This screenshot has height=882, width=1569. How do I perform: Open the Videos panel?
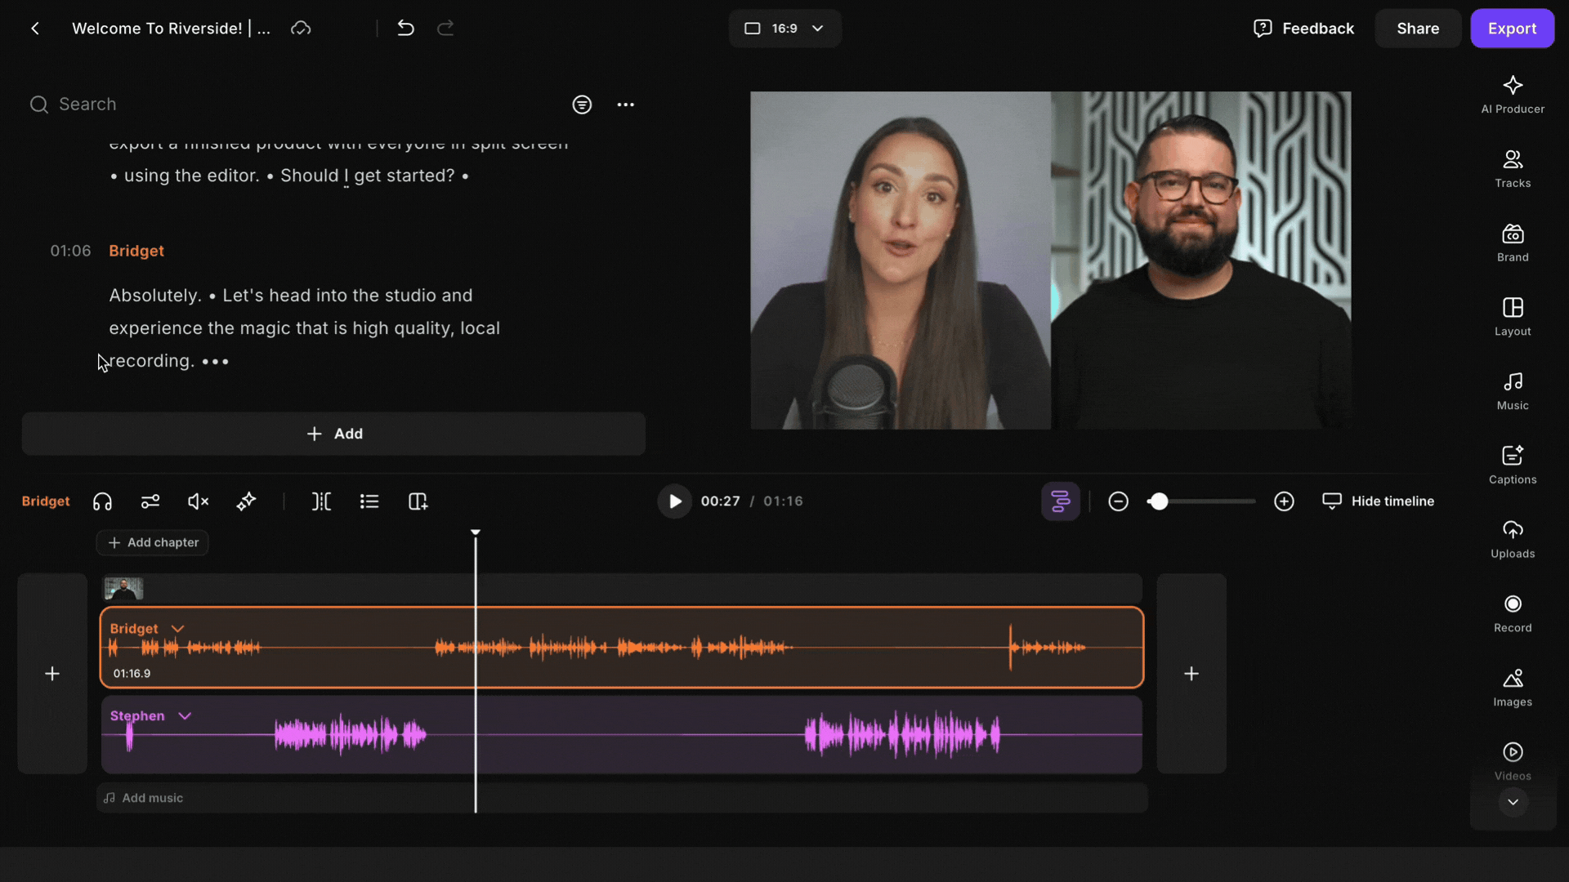coord(1513,762)
